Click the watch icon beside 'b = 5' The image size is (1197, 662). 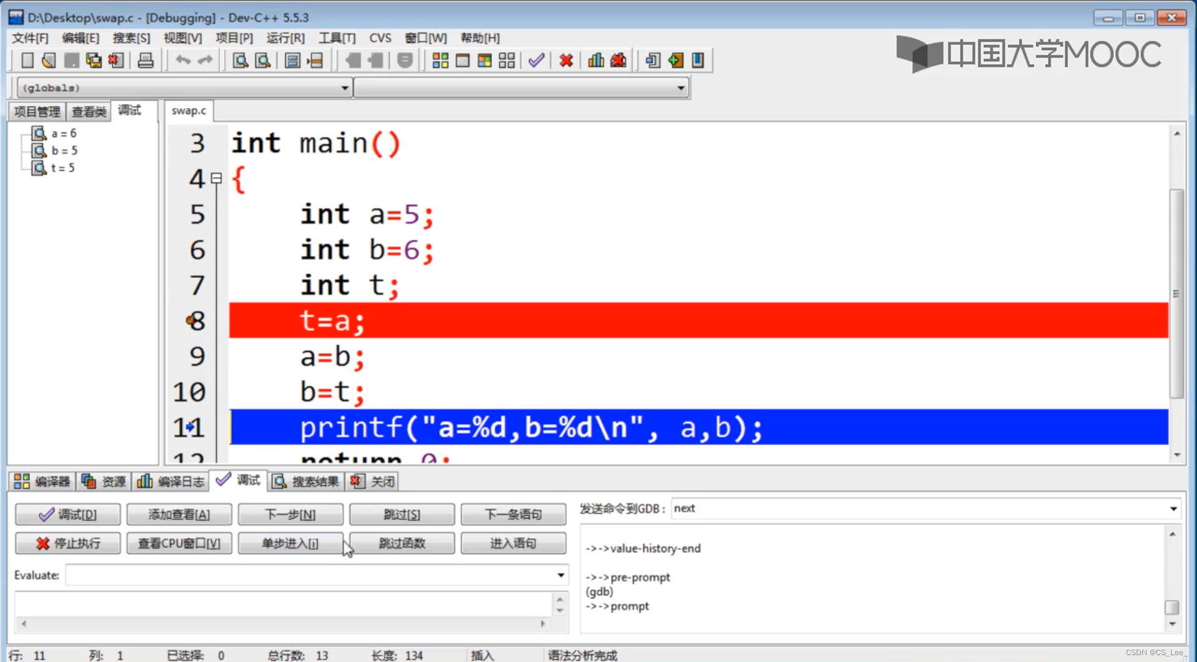pyautogui.click(x=39, y=151)
